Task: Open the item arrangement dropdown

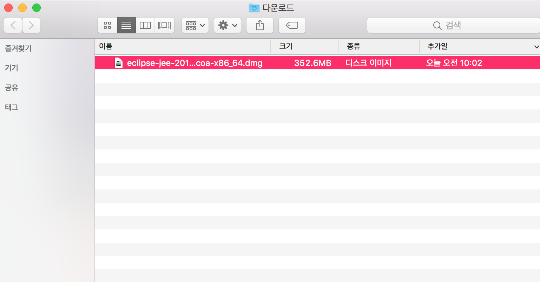Action: tap(195, 25)
